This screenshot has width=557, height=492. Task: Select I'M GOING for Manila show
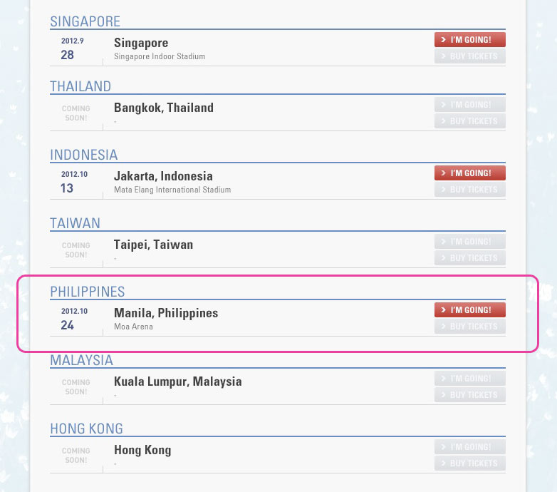pos(469,310)
